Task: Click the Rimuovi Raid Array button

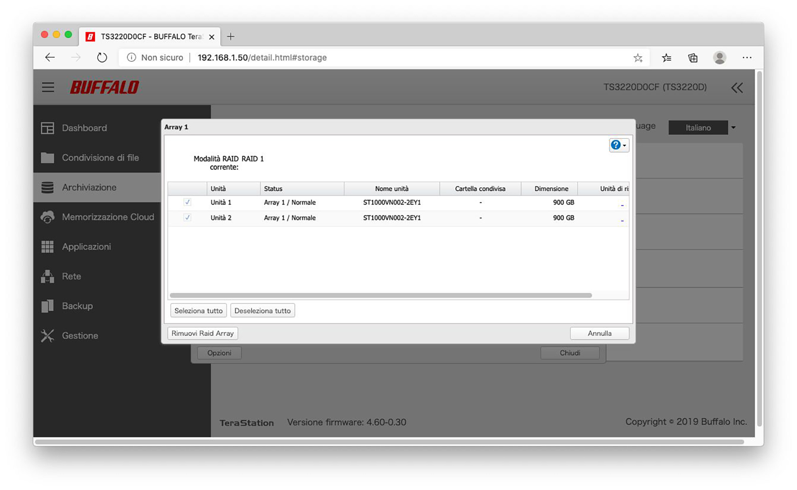Action: (x=203, y=333)
